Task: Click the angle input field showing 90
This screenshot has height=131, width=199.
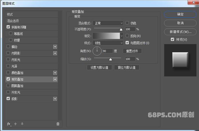Action: point(108,51)
